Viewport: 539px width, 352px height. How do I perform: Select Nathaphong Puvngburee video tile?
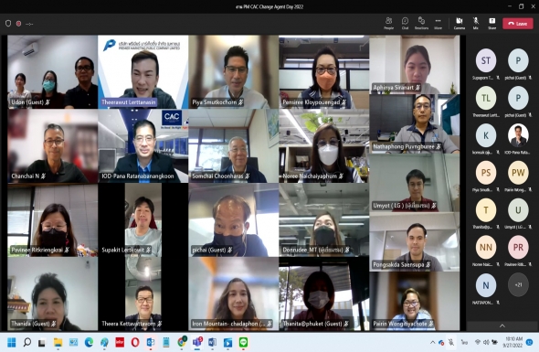click(x=415, y=123)
